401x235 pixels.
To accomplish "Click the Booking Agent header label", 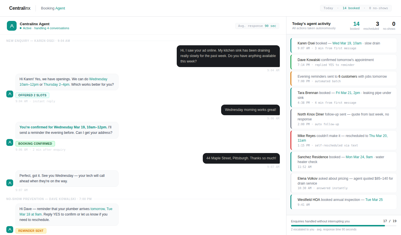I will (53, 8).
